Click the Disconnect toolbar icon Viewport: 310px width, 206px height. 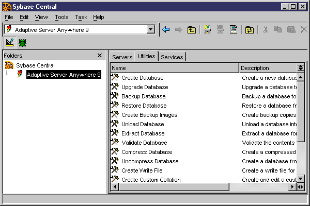(220, 29)
